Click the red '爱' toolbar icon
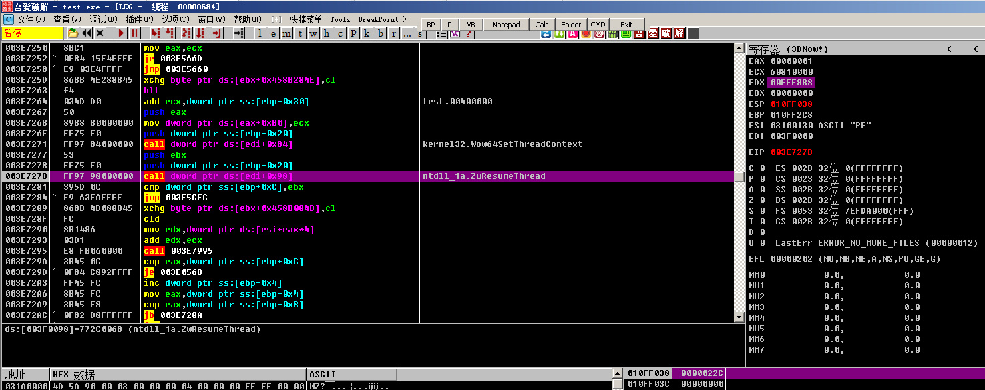985x390 pixels. pyautogui.click(x=653, y=33)
